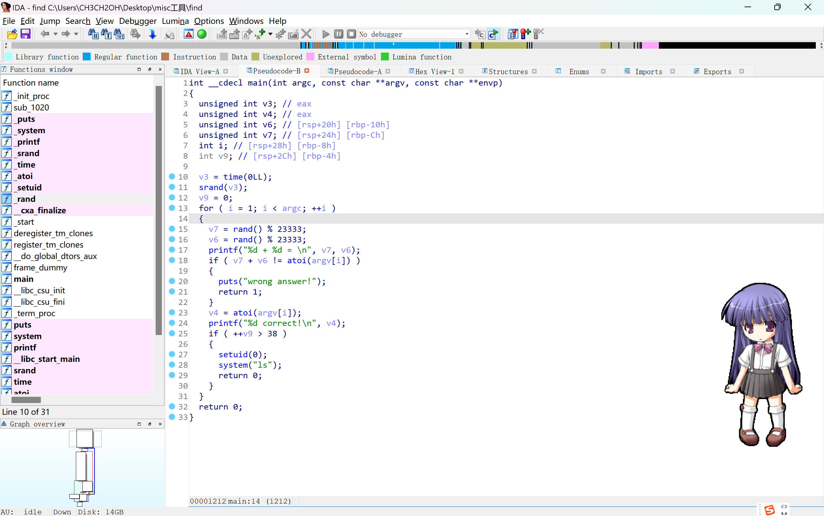Toggle breakpoint dot on line 20

(172, 281)
